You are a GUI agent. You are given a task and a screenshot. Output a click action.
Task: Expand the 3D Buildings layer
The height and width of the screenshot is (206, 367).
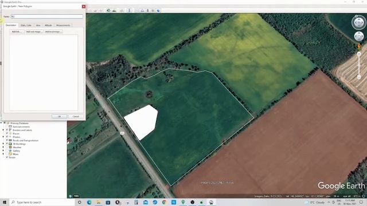point(3,144)
